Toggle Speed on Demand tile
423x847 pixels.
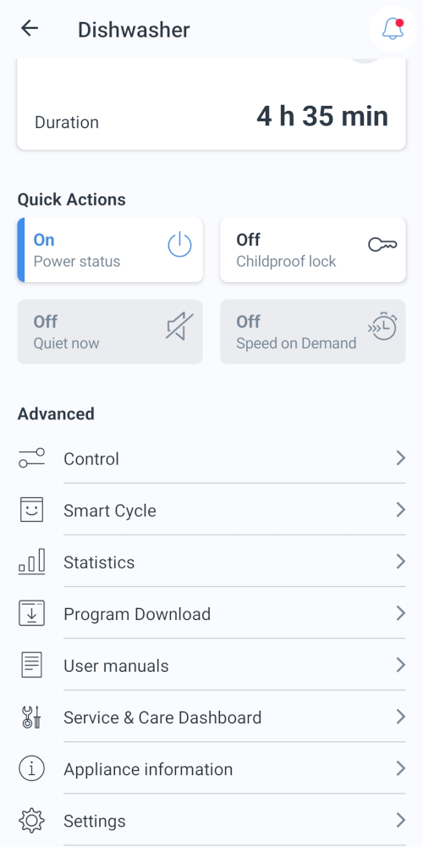click(313, 332)
